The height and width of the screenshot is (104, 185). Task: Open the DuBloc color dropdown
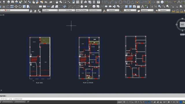pyautogui.click(x=50, y=10)
